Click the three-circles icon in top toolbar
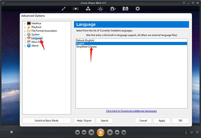This screenshot has width=201, height=138. pos(88,9)
